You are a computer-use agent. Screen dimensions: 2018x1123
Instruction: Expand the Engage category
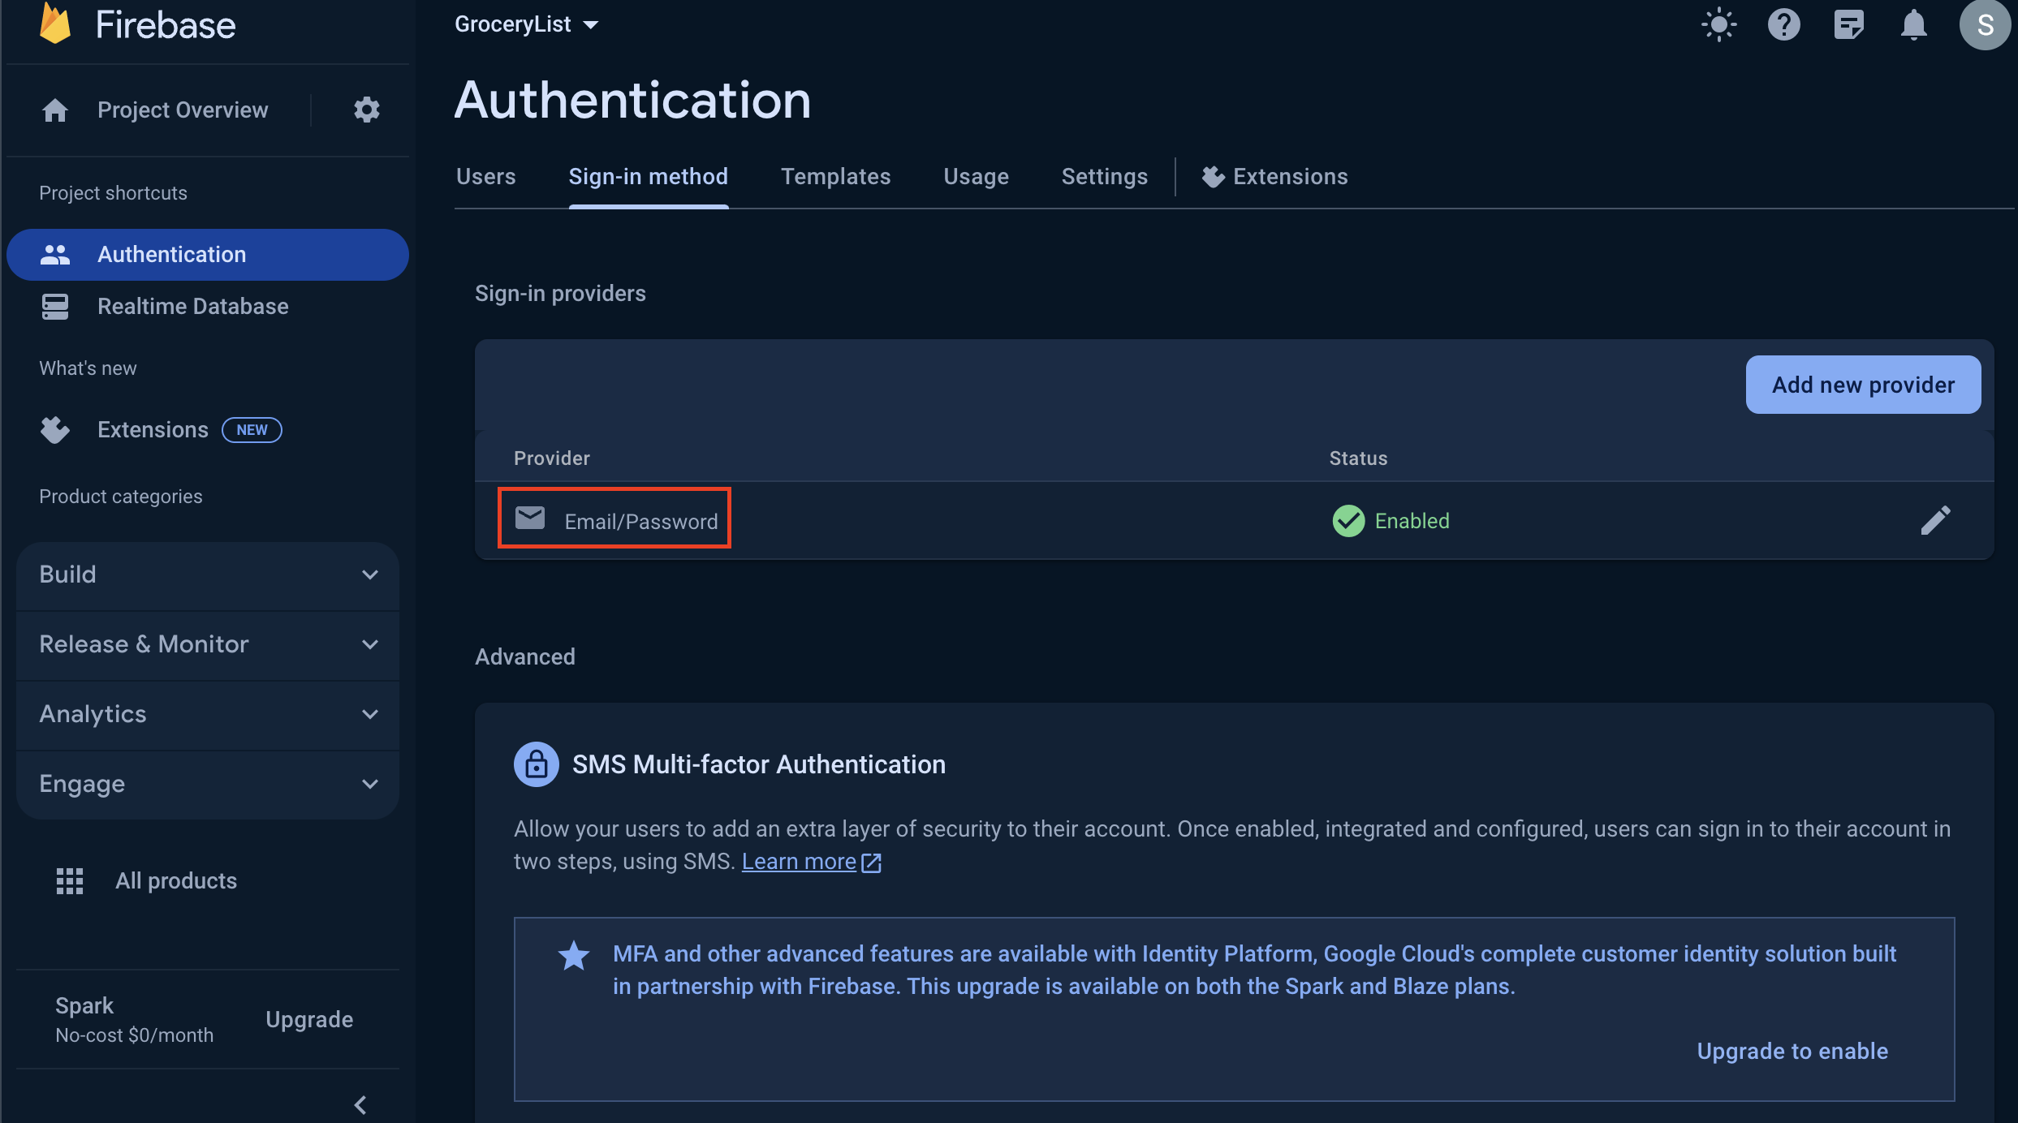[208, 784]
